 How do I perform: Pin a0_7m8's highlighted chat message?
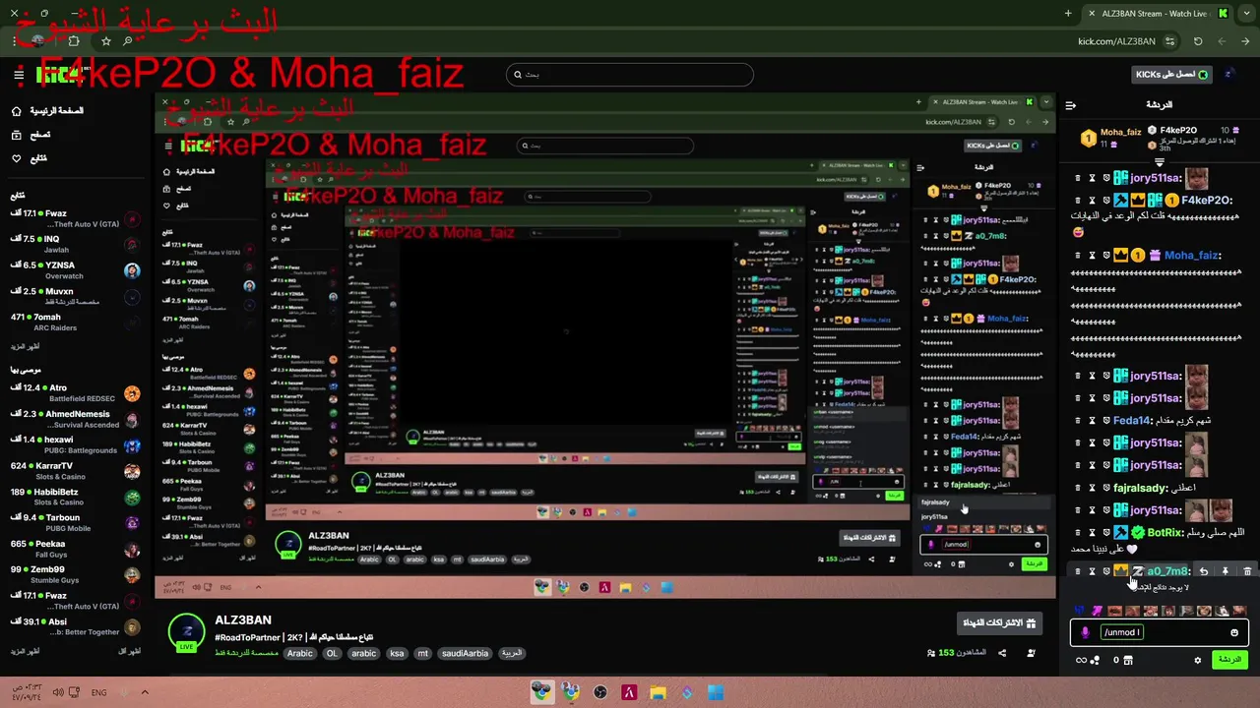point(1226,571)
